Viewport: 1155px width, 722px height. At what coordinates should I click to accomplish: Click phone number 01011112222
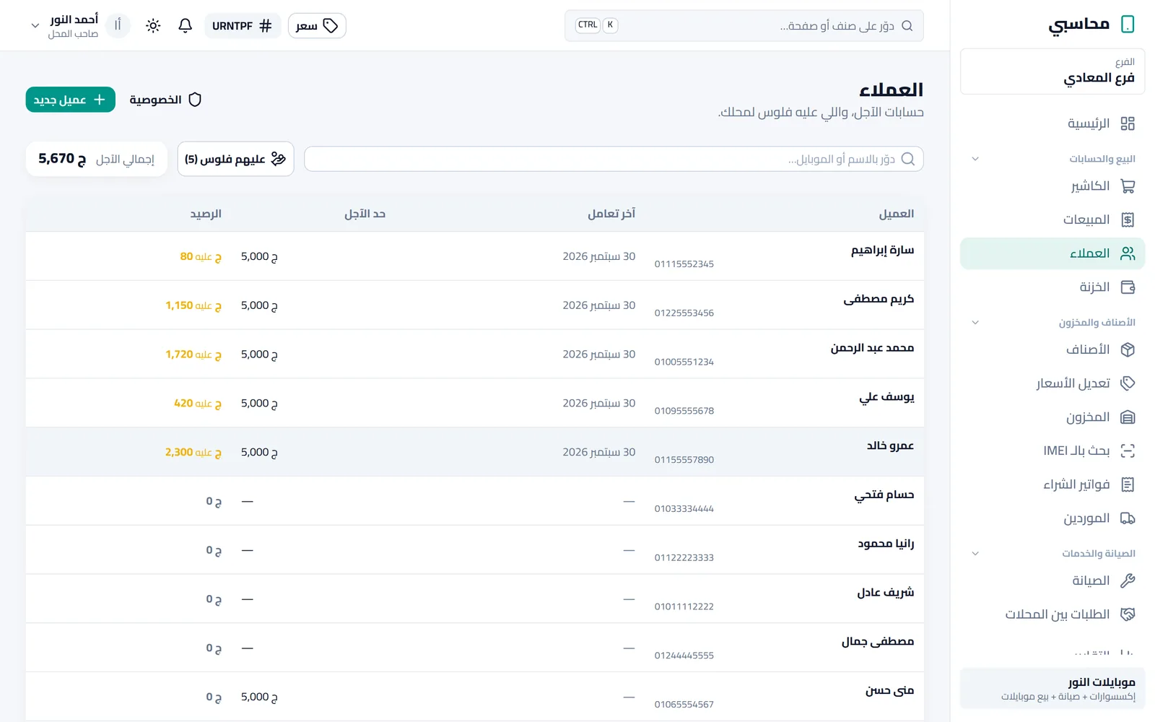tap(684, 606)
